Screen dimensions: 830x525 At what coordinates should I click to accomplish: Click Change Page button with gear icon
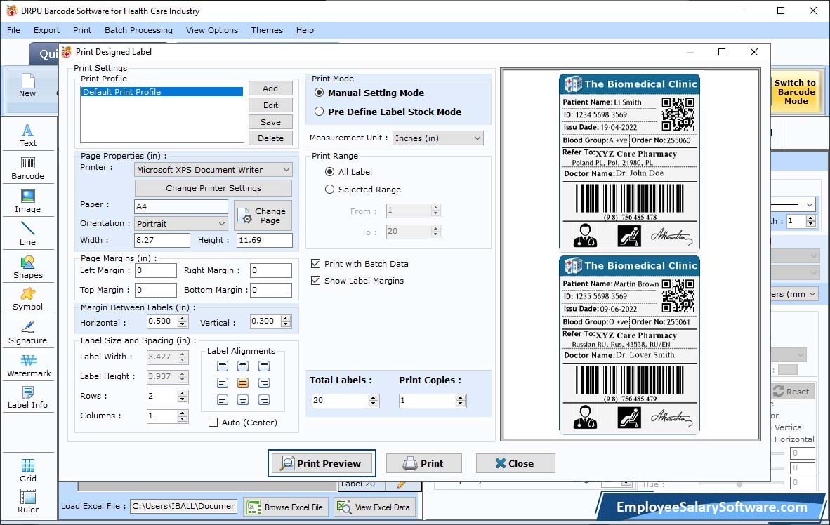263,215
